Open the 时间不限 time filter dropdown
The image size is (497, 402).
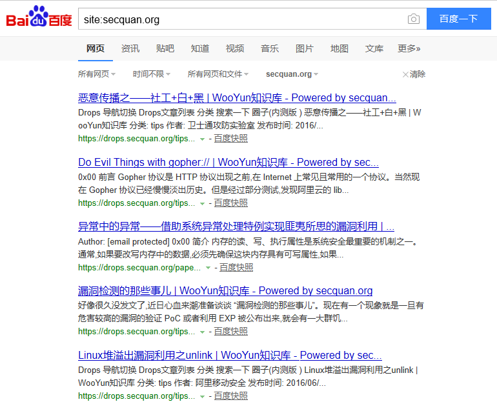click(x=152, y=74)
